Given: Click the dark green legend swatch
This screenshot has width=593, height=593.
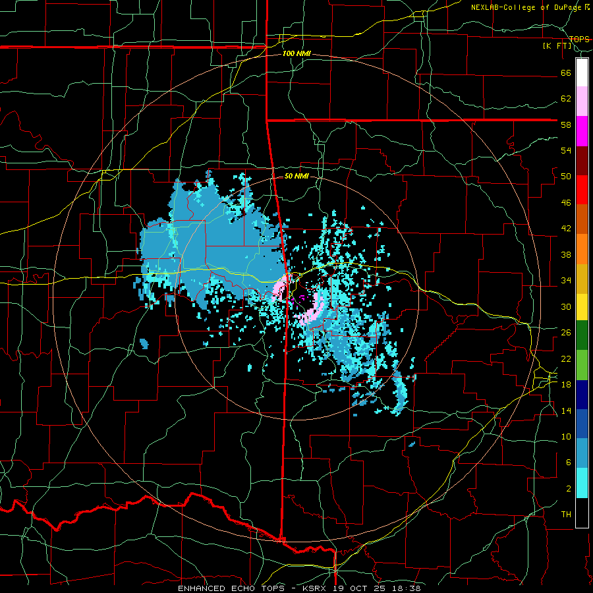Looking at the screenshot, I should pyautogui.click(x=582, y=335).
